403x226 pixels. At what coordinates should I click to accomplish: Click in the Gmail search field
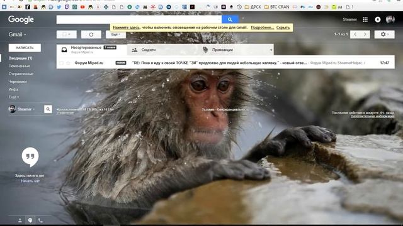139,19
